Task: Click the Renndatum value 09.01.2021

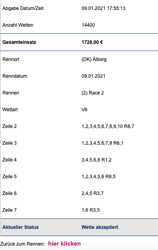Action: pos(94,76)
